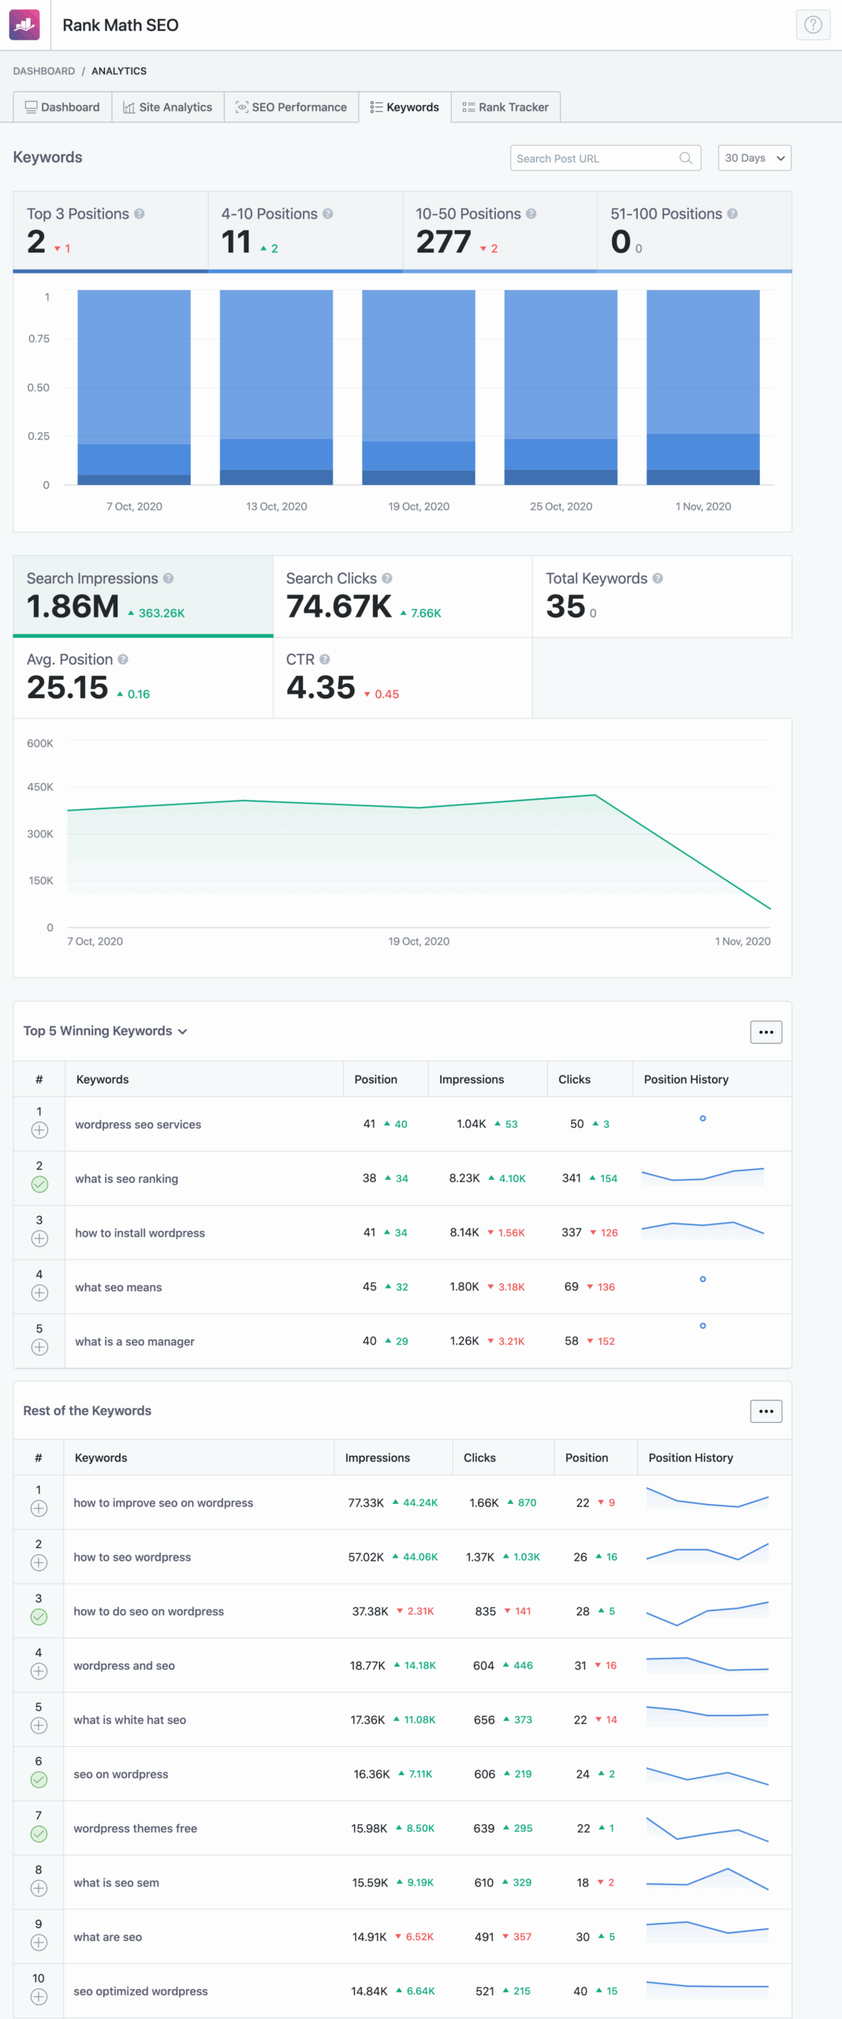Click position history sparkline for 'what is seo sem'
The width and height of the screenshot is (842, 2019).
point(707,1879)
